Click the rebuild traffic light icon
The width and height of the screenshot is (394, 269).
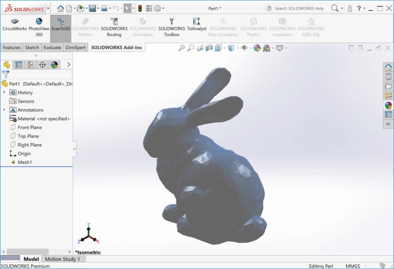click(x=140, y=8)
